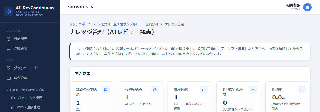Click the warning triangle icon on 指摘が出た回数 card
This screenshot has width=320, height=112.
(x=253, y=90)
